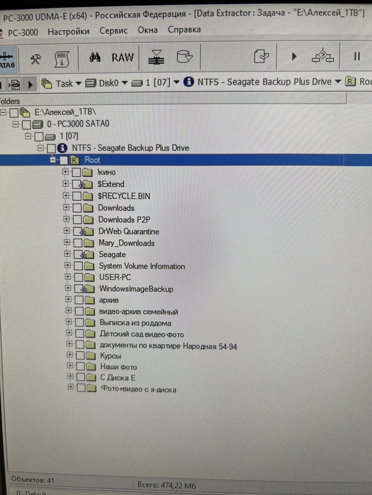
Task: Collapse the Root node
Action: 53,160
